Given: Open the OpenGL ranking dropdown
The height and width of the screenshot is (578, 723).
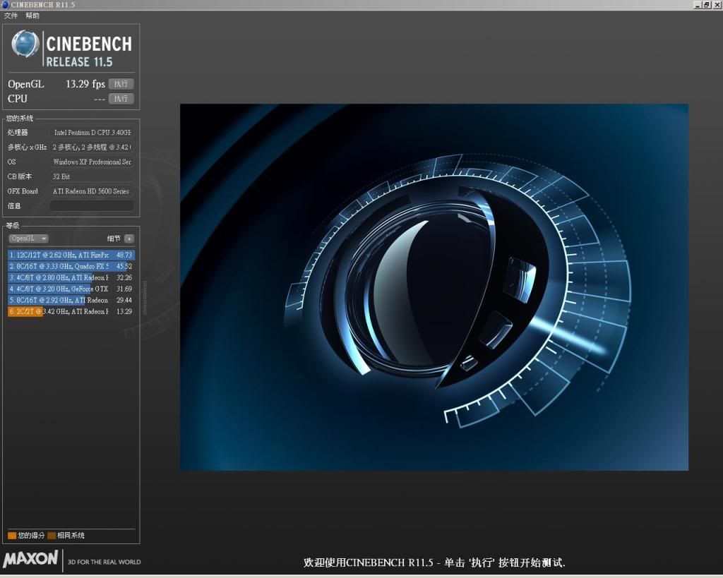Looking at the screenshot, I should point(28,239).
